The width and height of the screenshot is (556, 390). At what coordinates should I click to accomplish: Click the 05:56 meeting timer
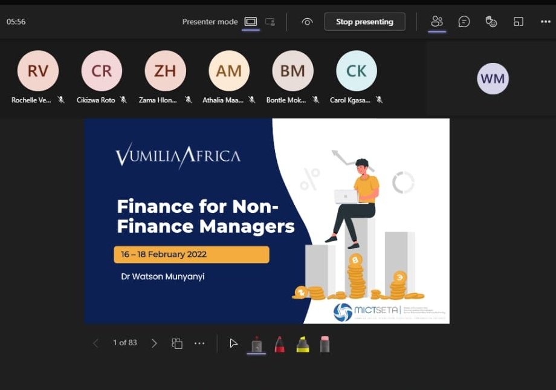point(16,22)
